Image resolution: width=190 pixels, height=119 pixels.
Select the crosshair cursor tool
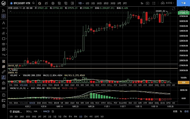pyautogui.click(x=3, y=16)
